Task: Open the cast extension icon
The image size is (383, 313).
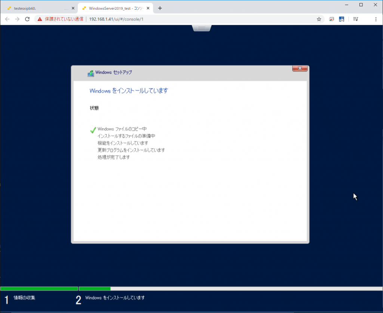Action: coord(331,19)
